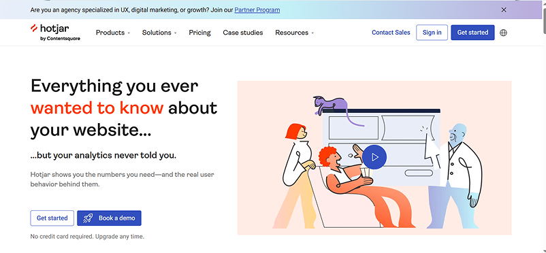Expand the Resources menu
The height and width of the screenshot is (253, 546).
[x=294, y=33]
